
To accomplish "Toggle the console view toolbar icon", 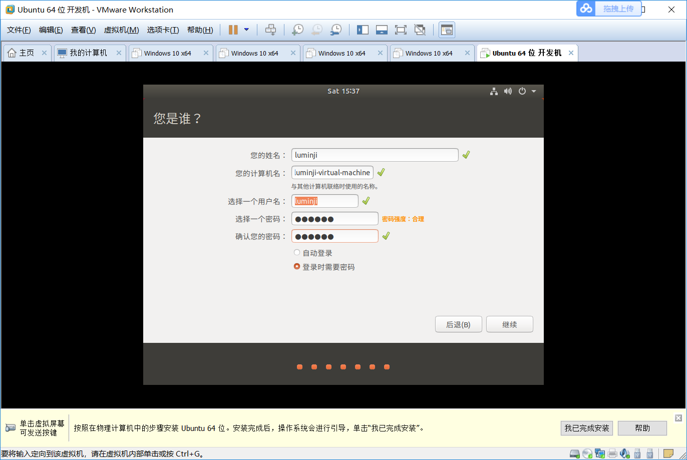I will (x=447, y=30).
